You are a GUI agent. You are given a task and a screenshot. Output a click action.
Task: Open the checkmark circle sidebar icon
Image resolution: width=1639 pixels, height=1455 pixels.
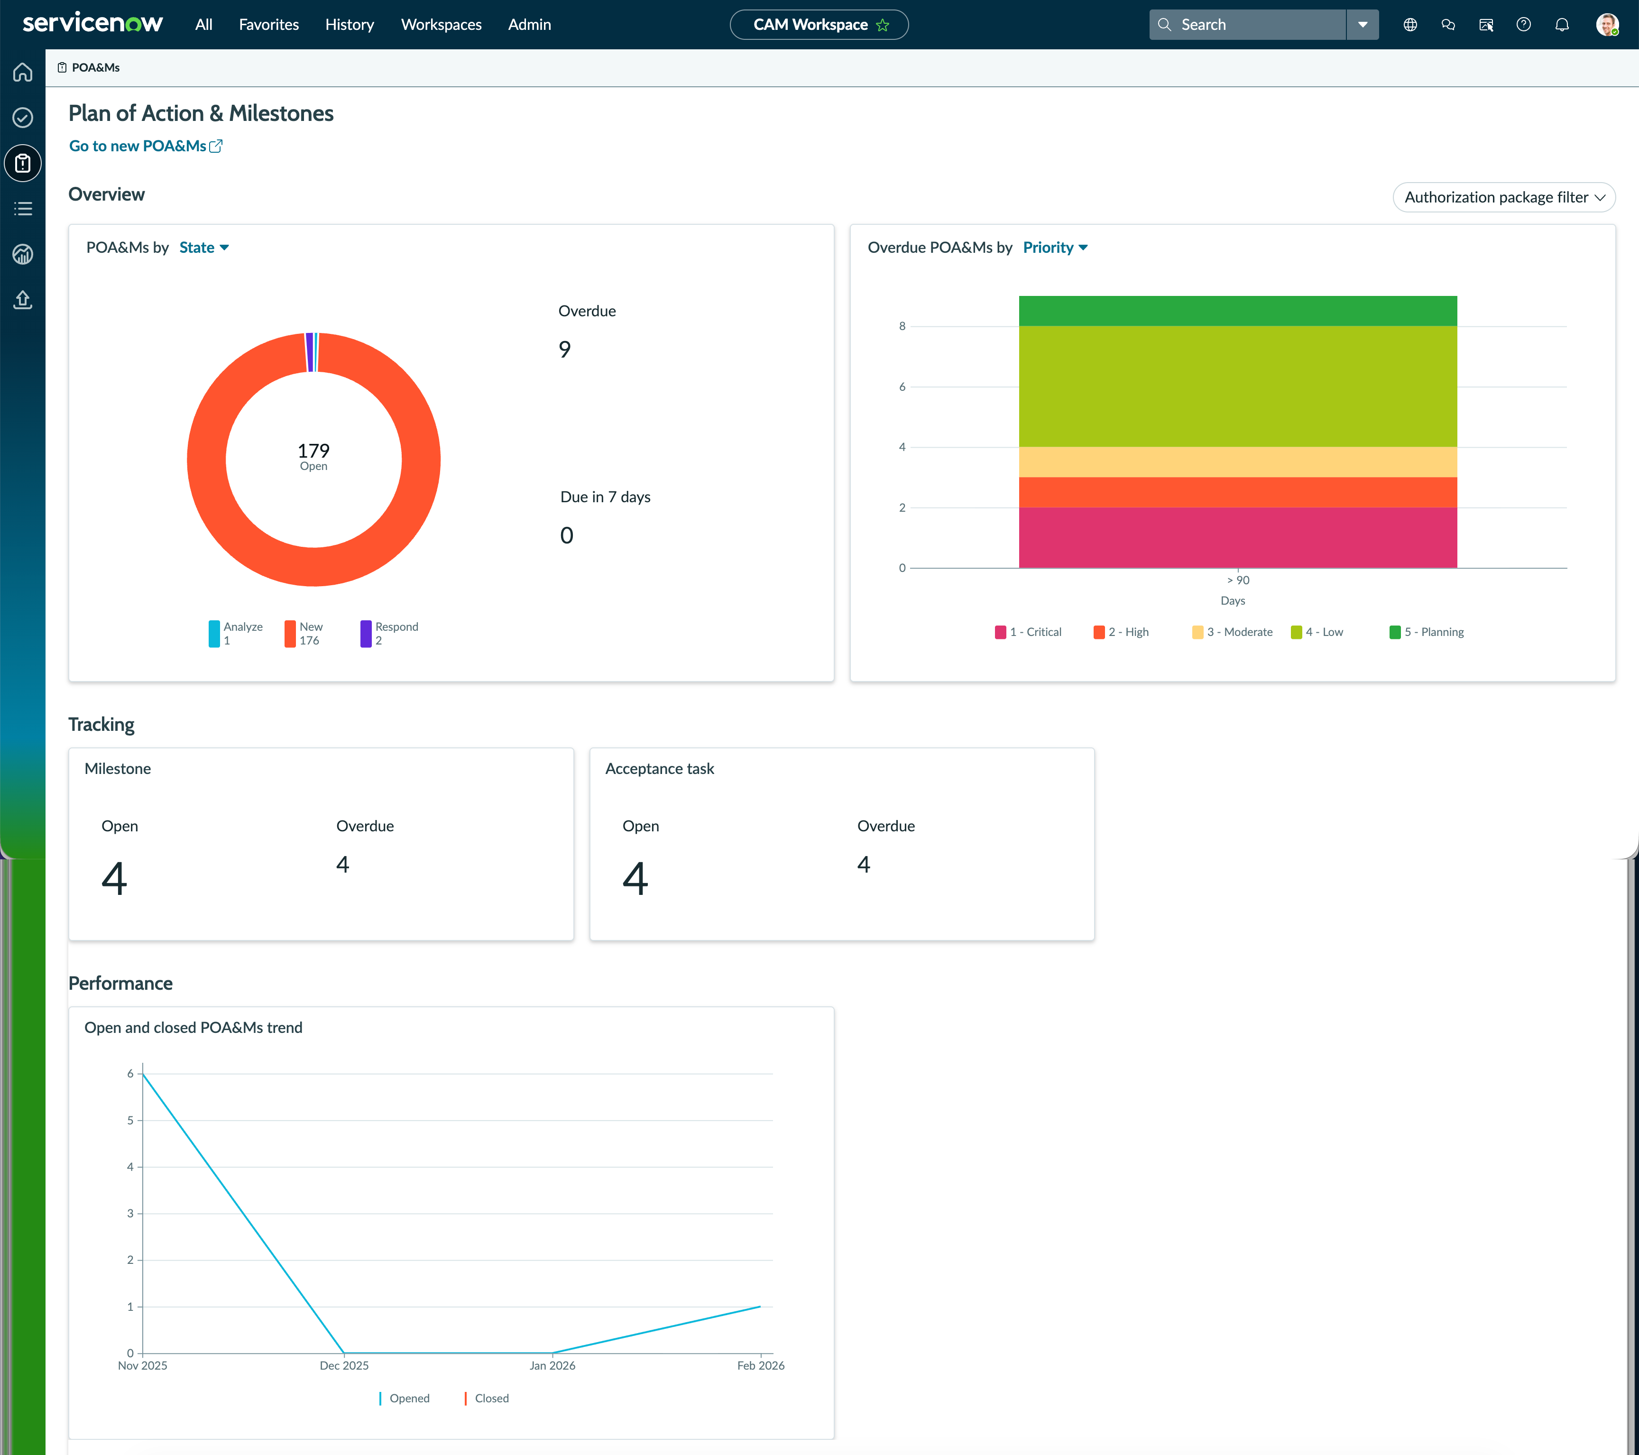(x=22, y=118)
